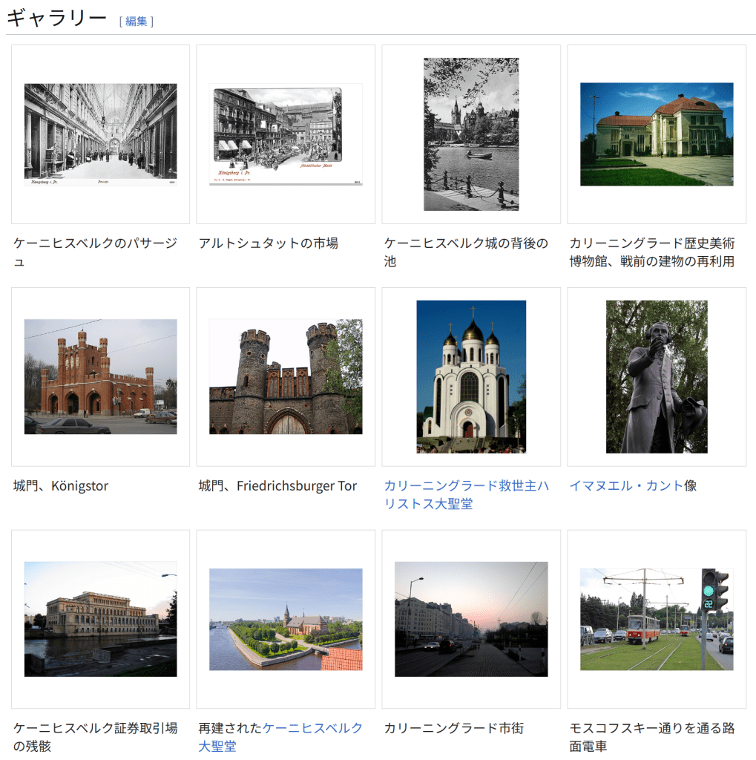Open the ケーニヒスベルクのパサージュ arcade photo
This screenshot has height=760, width=756.
click(100, 134)
